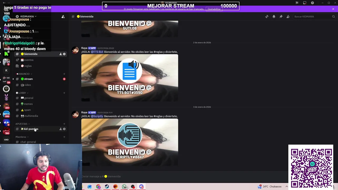Open the KIDMANIA server dropdown menu
Viewport: 338px width, 190px height.
pos(27,16)
